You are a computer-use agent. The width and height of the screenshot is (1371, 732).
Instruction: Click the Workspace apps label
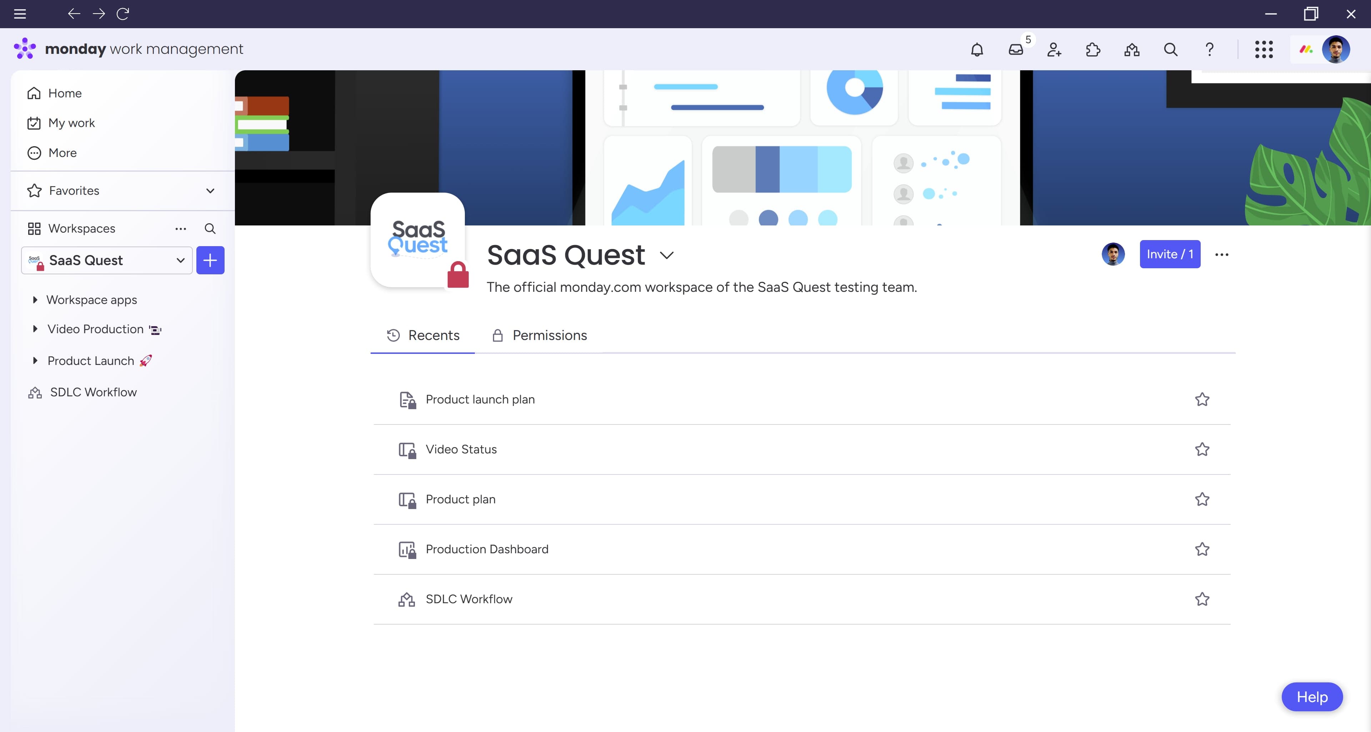[x=91, y=300]
